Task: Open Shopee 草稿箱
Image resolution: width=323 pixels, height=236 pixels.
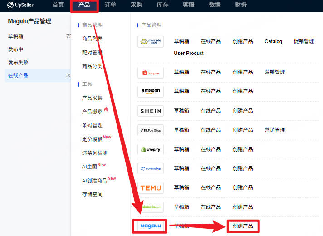Action: point(181,72)
